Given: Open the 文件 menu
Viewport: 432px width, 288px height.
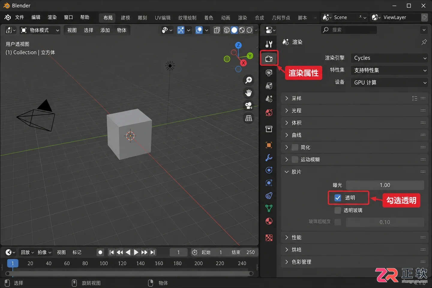Looking at the screenshot, I should coord(19,17).
